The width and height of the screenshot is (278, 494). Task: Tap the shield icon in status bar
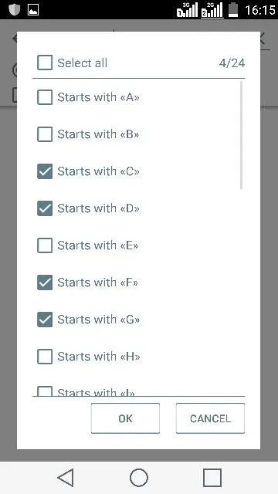click(x=14, y=9)
